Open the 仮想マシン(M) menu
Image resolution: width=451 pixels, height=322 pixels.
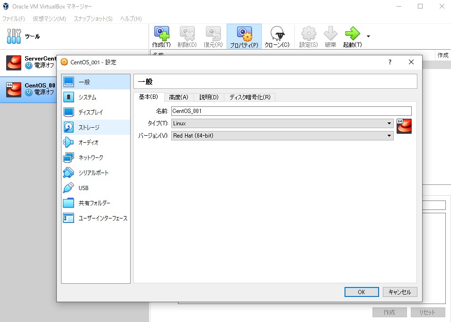[x=50, y=19]
